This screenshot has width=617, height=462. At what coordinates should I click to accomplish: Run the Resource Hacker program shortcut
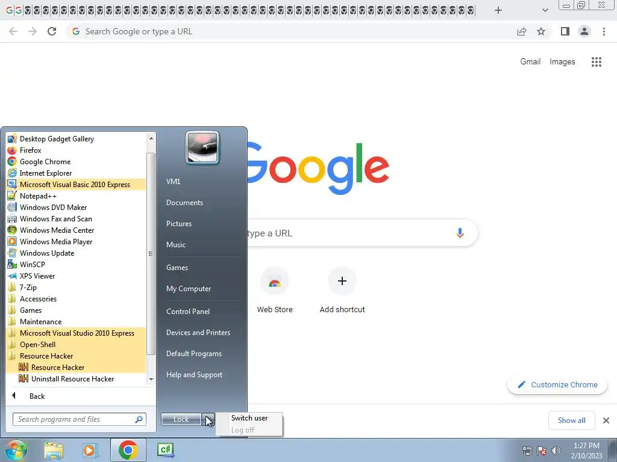pos(76,368)
